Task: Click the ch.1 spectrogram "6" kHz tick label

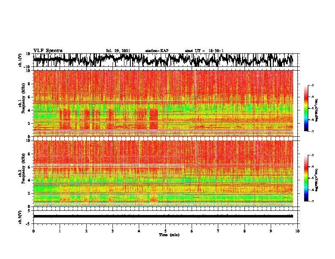Action: coord(29,97)
